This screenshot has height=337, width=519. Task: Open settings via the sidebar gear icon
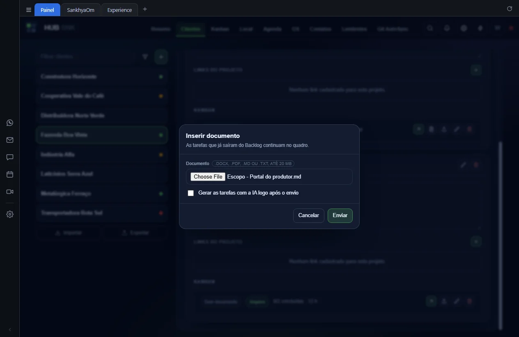pyautogui.click(x=10, y=214)
